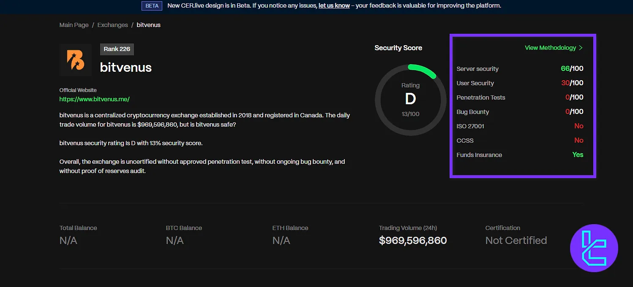Click the 0/100 Bug Bounty score
The image size is (633, 287).
click(574, 112)
